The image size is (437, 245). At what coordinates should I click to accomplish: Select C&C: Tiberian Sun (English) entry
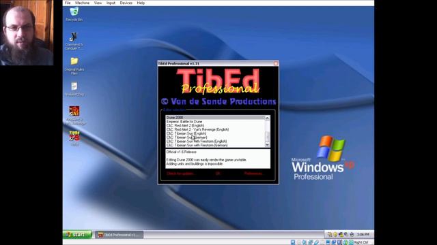click(x=215, y=133)
